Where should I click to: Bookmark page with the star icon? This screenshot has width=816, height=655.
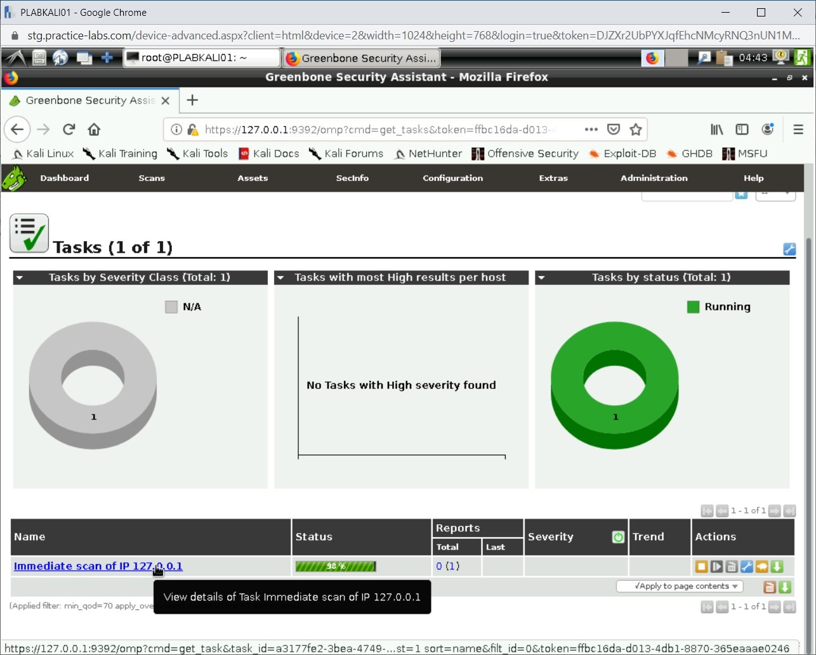tap(636, 129)
